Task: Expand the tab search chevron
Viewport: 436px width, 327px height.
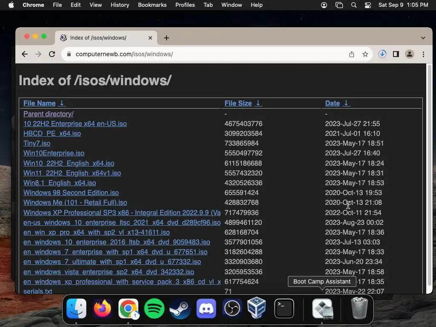Action: pyautogui.click(x=423, y=38)
